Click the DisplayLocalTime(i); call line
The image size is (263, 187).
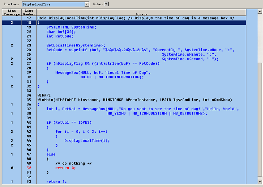pos(87,141)
